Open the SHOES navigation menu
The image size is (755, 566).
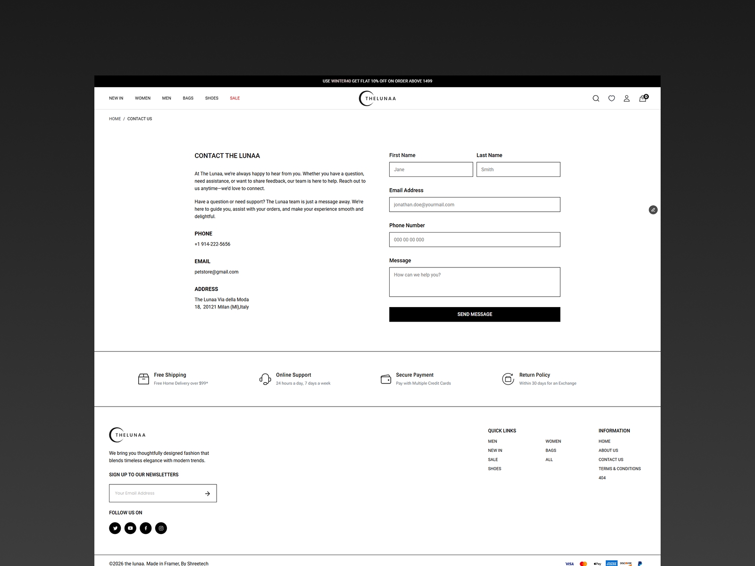tap(211, 98)
